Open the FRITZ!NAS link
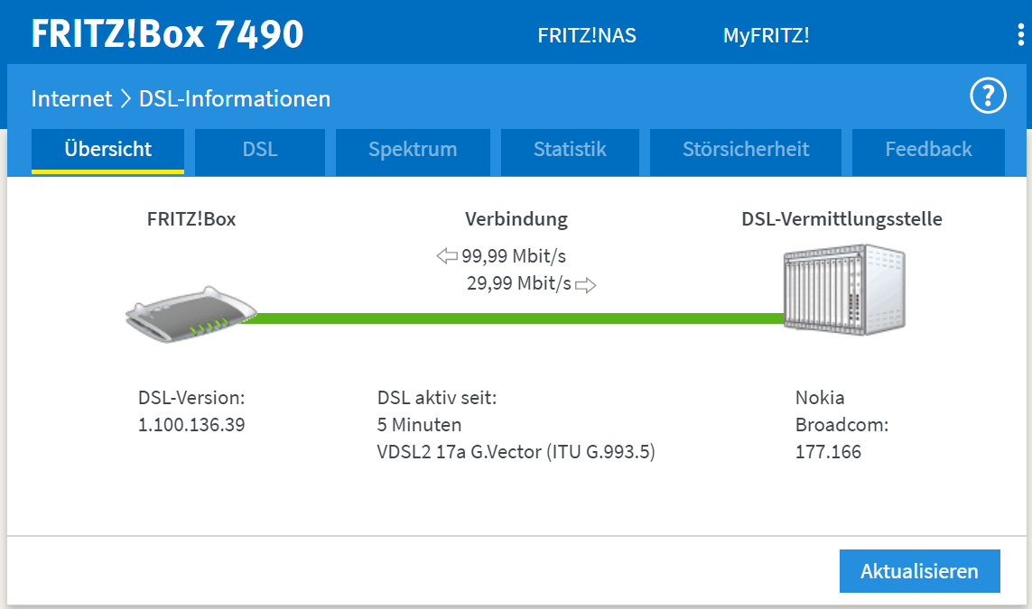The width and height of the screenshot is (1032, 609). coord(587,36)
